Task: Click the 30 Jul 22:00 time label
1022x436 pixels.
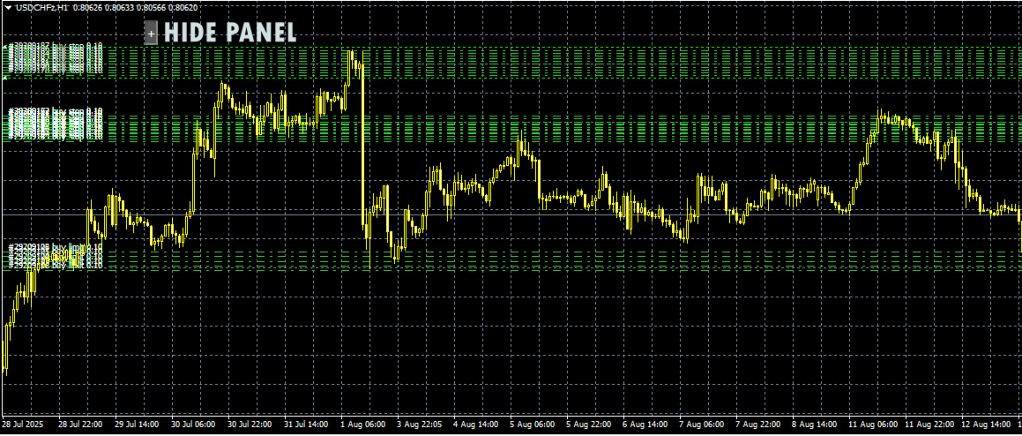Action: [250, 425]
